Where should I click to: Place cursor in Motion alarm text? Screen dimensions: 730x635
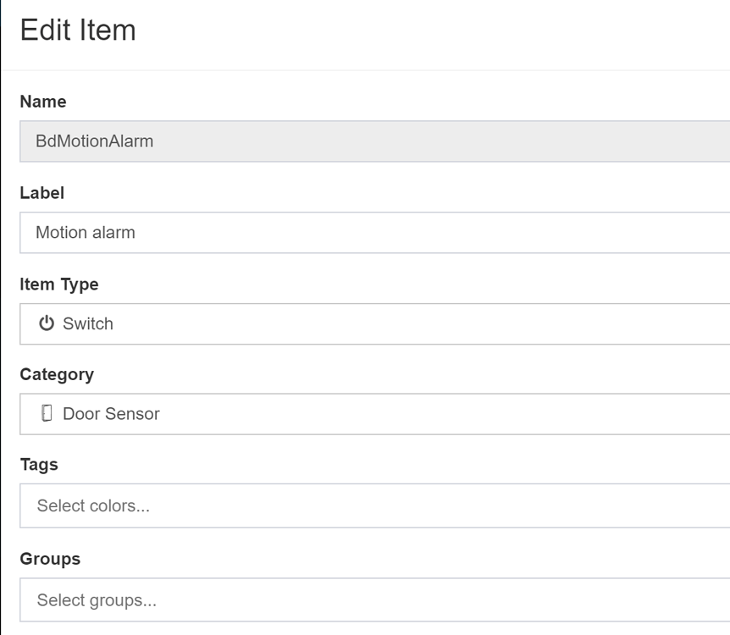point(86,232)
